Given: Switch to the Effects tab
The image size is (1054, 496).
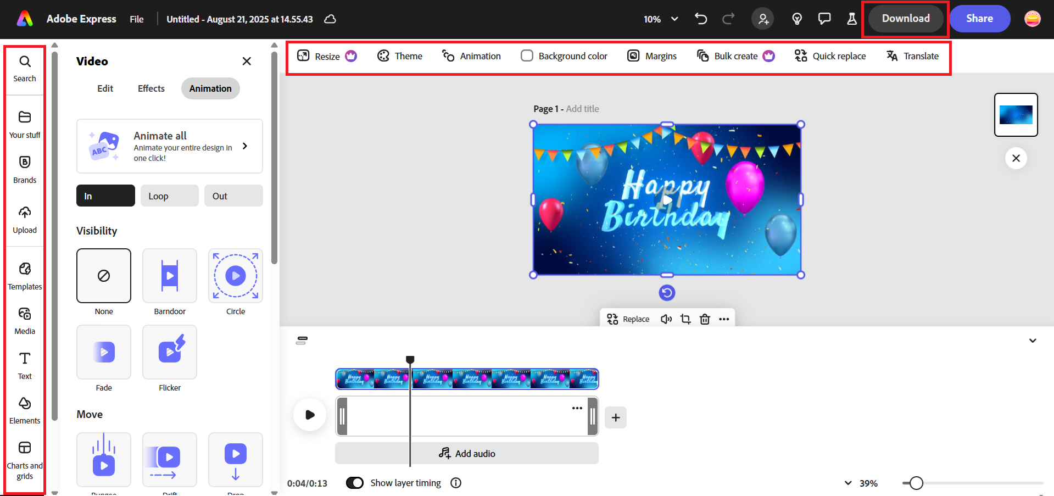Looking at the screenshot, I should click(151, 88).
